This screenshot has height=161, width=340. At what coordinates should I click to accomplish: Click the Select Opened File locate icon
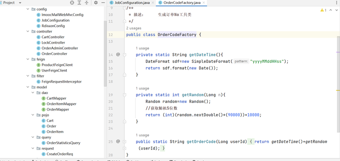pyautogui.click(x=72, y=3)
